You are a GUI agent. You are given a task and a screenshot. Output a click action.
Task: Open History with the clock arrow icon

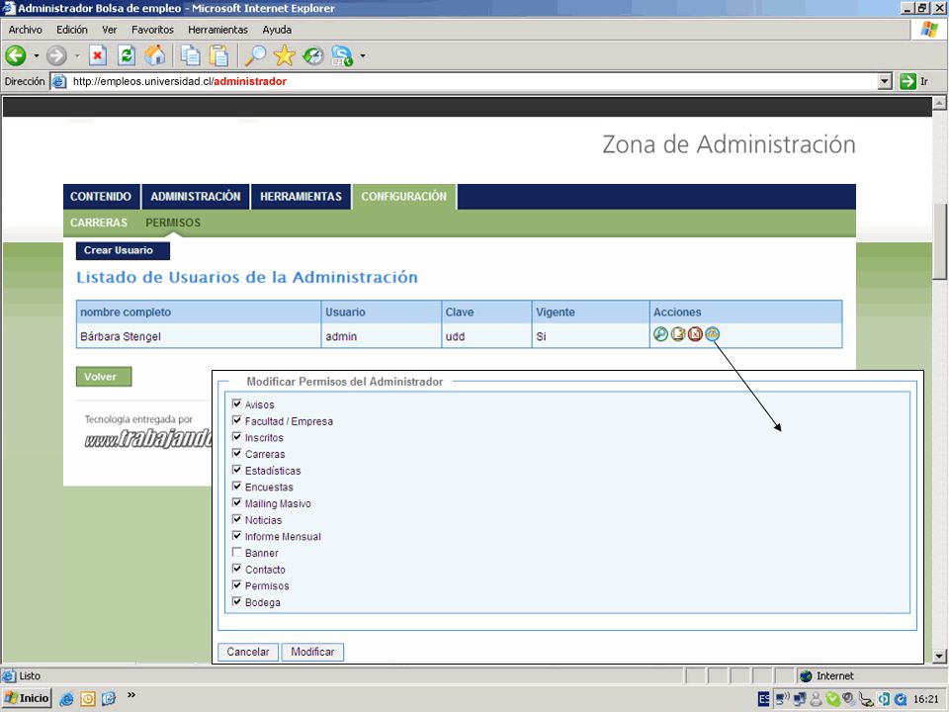(313, 55)
